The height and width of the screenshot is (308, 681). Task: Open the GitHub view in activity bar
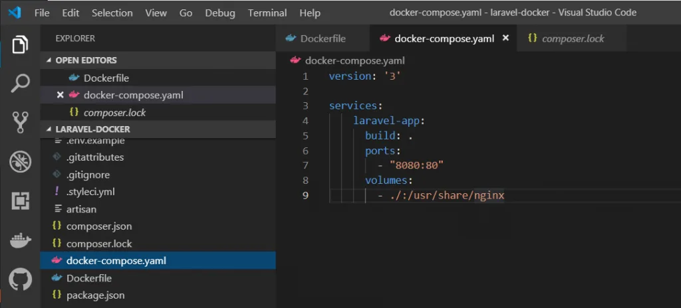pos(21,279)
